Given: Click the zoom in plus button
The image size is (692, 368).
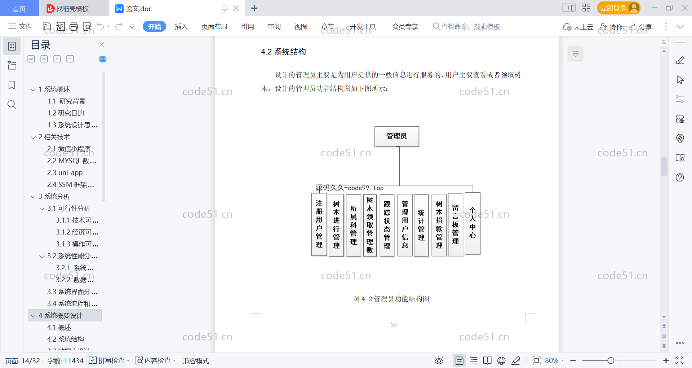Looking at the screenshot, I should tap(666, 360).
